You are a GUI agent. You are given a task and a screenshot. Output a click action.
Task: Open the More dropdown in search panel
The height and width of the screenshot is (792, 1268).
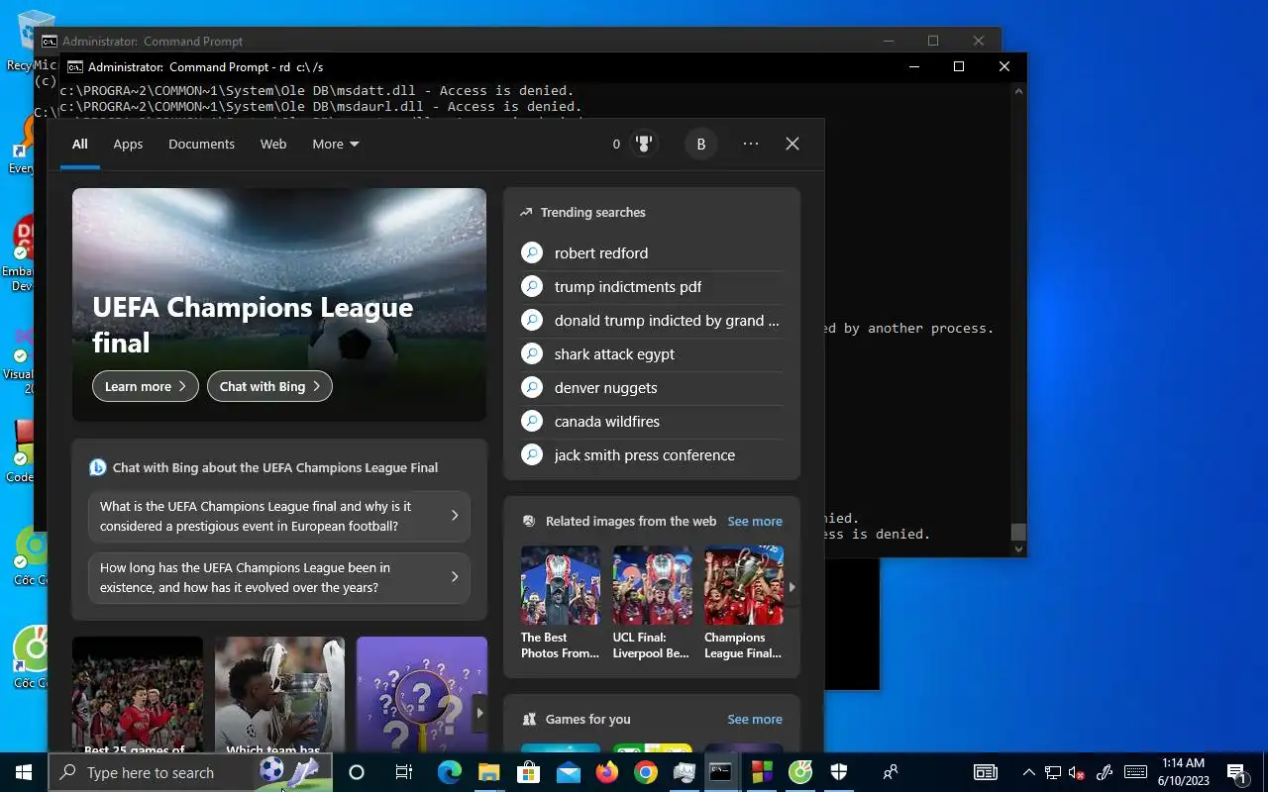(x=336, y=144)
